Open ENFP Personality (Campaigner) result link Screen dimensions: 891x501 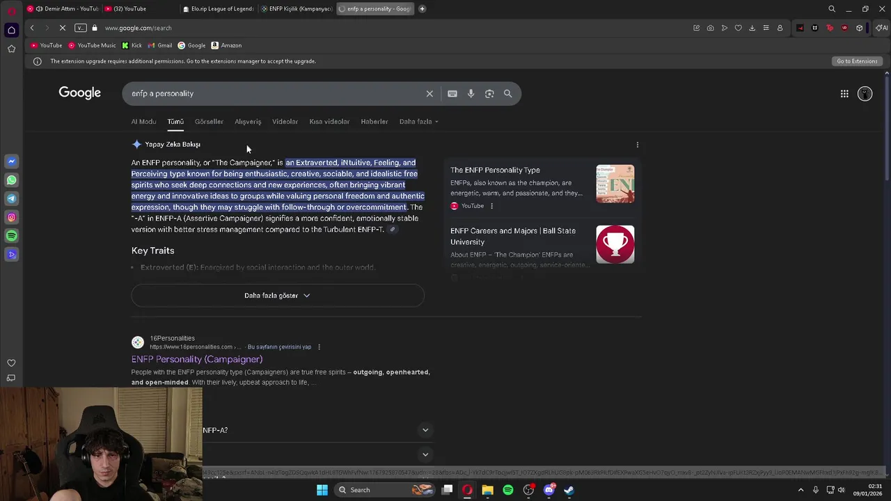point(197,360)
